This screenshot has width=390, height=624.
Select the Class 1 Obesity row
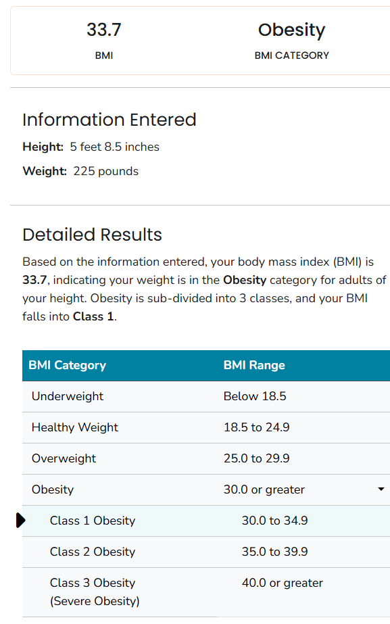[x=206, y=521]
